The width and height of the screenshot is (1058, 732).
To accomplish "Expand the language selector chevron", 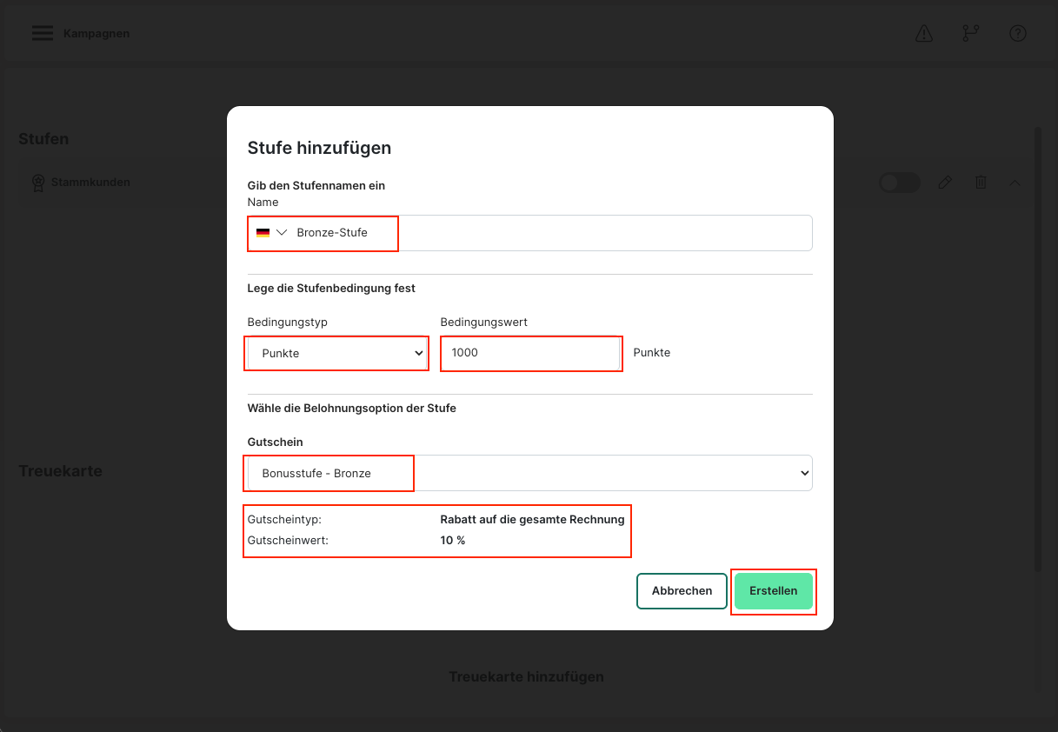I will point(282,233).
